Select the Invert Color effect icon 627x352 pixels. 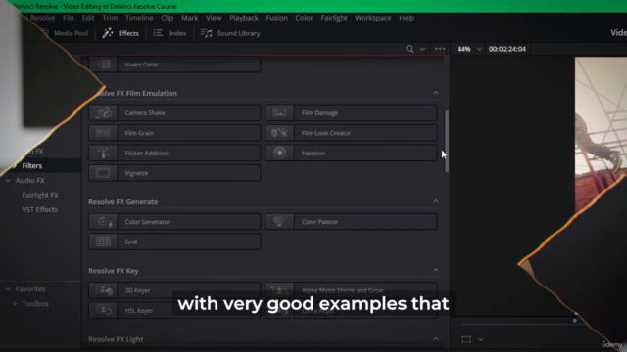[103, 65]
